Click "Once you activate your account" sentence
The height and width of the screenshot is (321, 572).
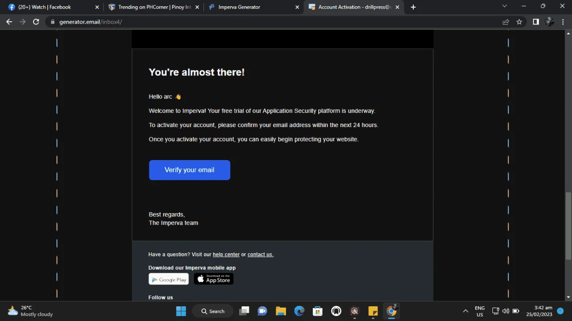[x=254, y=140]
